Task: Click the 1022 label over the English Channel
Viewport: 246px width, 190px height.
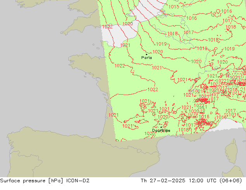Action: pos(107,27)
